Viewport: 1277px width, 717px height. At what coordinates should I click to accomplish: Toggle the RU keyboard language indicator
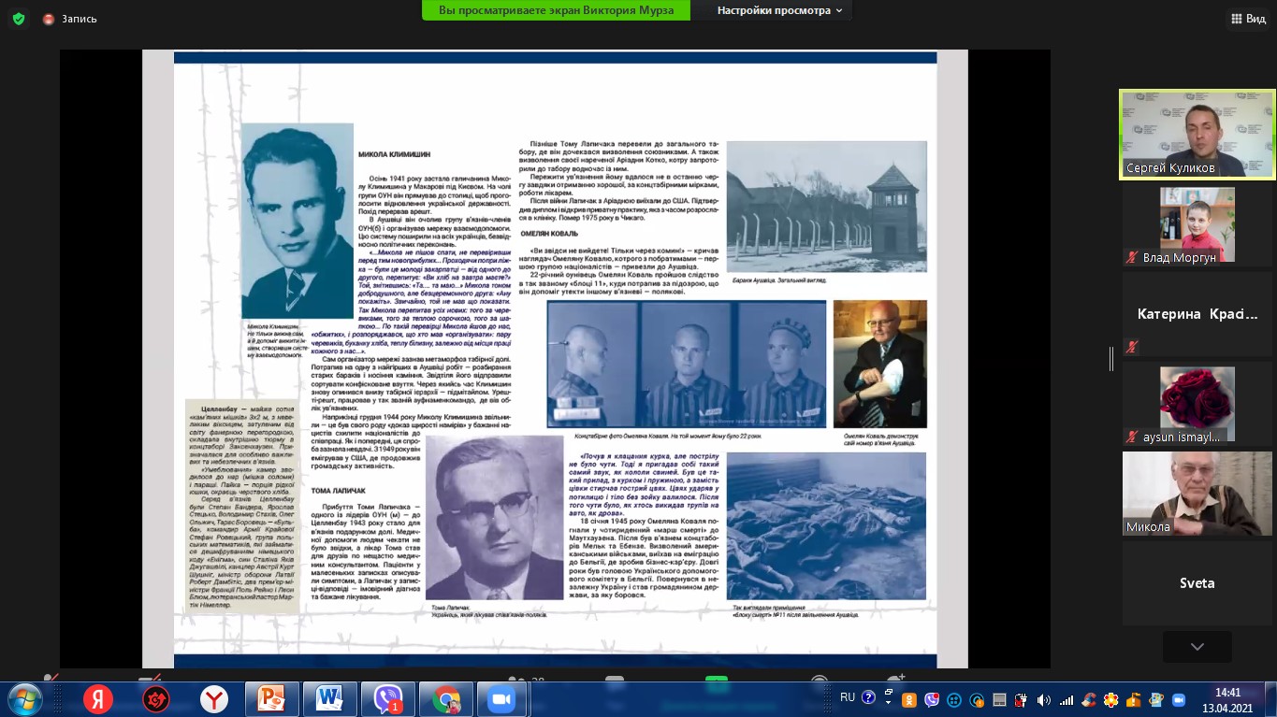click(x=848, y=697)
